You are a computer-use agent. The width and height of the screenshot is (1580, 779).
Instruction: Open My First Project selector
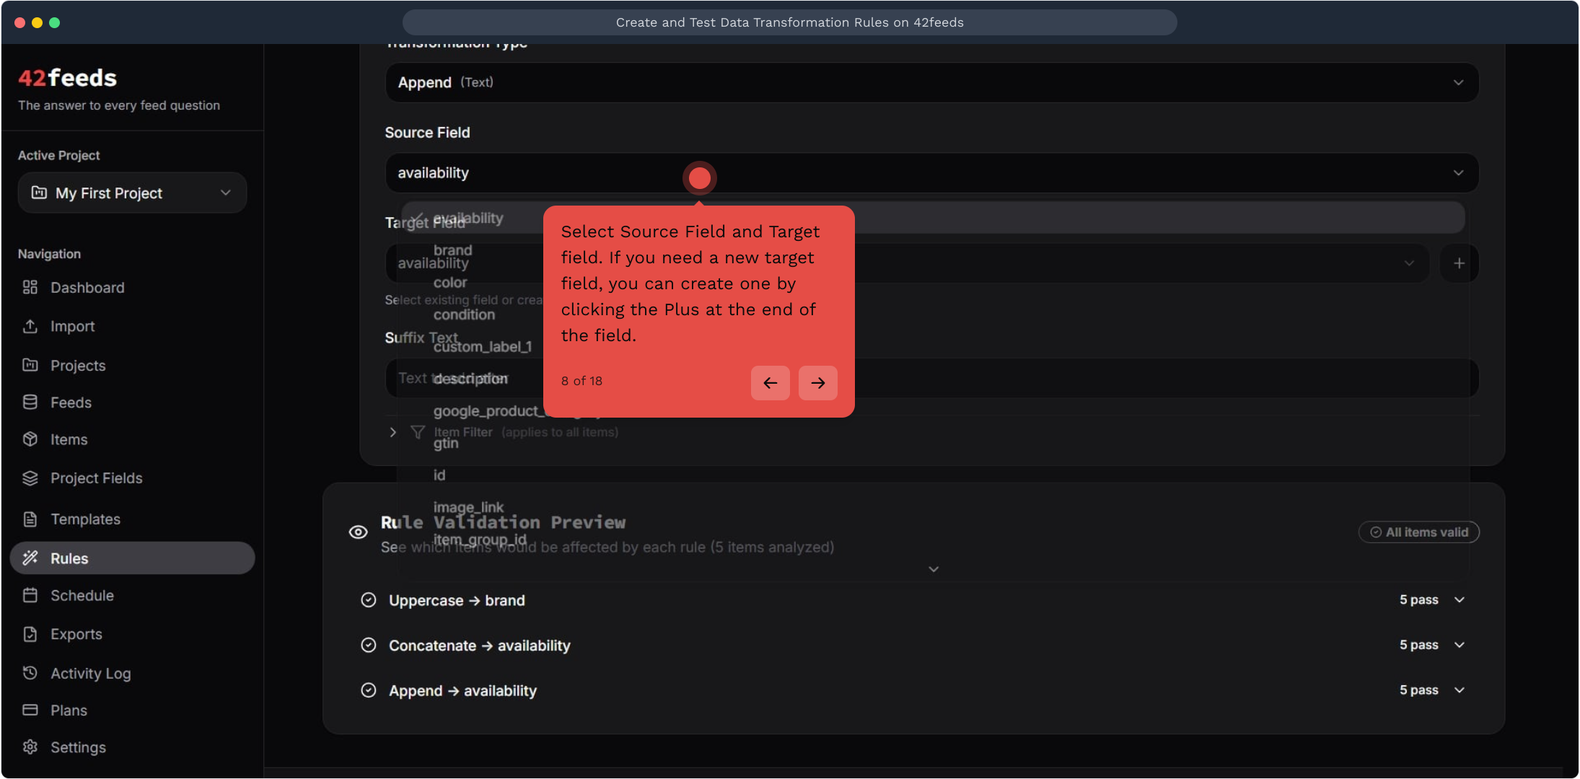132,193
